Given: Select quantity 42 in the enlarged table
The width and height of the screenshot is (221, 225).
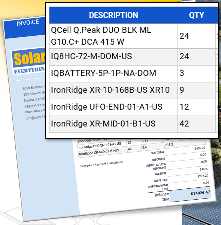Looking at the screenshot, I should 184,124.
